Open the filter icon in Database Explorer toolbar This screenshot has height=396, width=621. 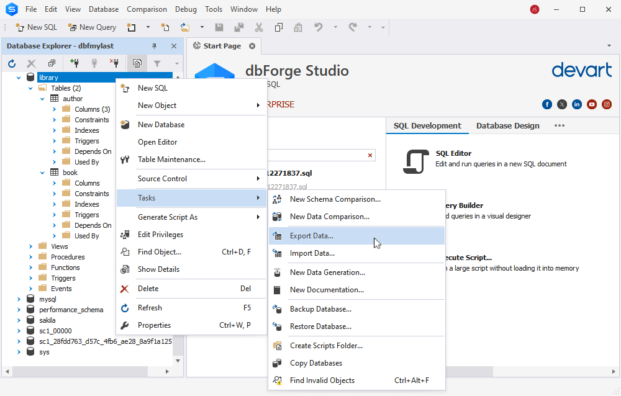[157, 63]
